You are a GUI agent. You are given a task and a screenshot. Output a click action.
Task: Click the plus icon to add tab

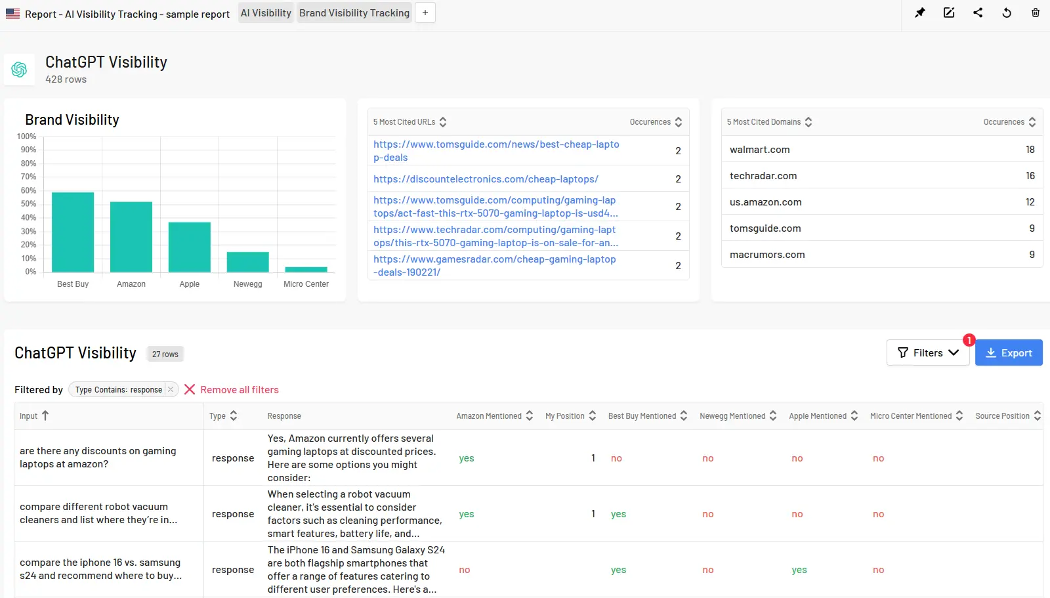pyautogui.click(x=425, y=12)
